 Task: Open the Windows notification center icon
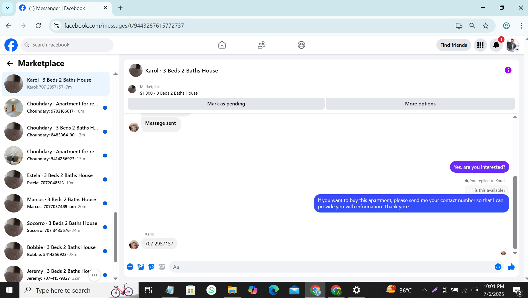pyautogui.click(x=517, y=290)
